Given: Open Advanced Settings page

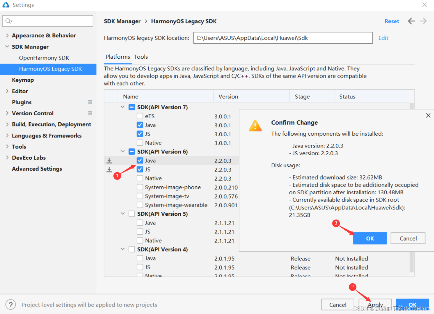Looking at the screenshot, I should (37, 169).
